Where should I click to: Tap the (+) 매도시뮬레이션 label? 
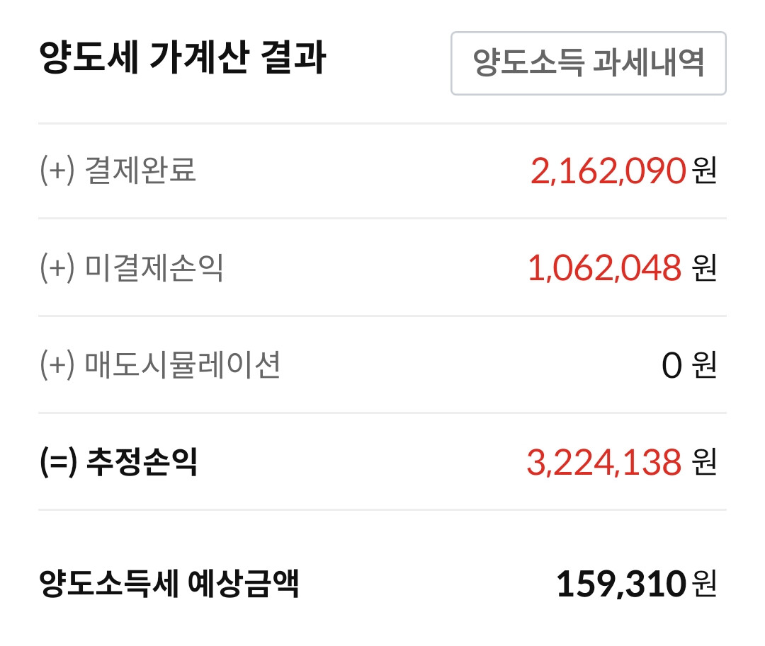[160, 364]
